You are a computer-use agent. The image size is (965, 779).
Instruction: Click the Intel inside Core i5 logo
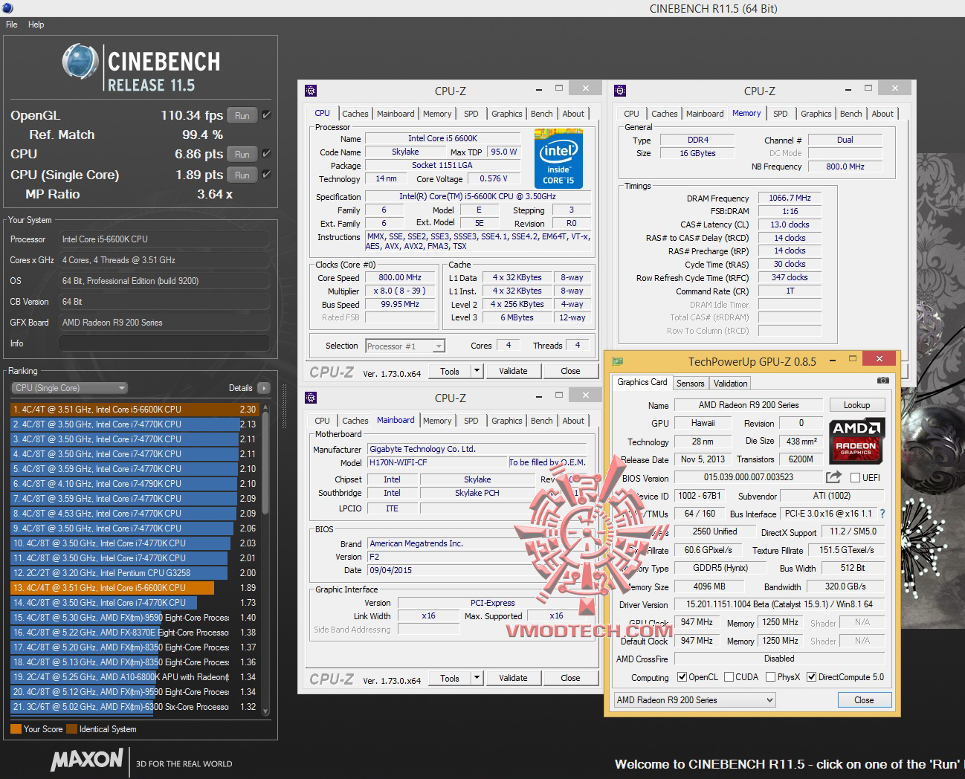pos(558,158)
